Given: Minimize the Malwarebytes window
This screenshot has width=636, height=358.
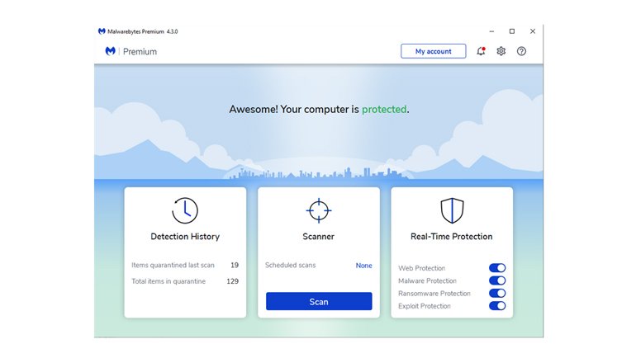Looking at the screenshot, I should point(491,31).
